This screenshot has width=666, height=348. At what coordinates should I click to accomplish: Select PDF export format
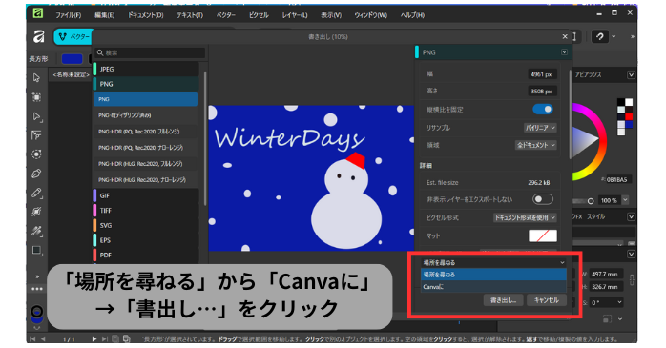click(146, 256)
